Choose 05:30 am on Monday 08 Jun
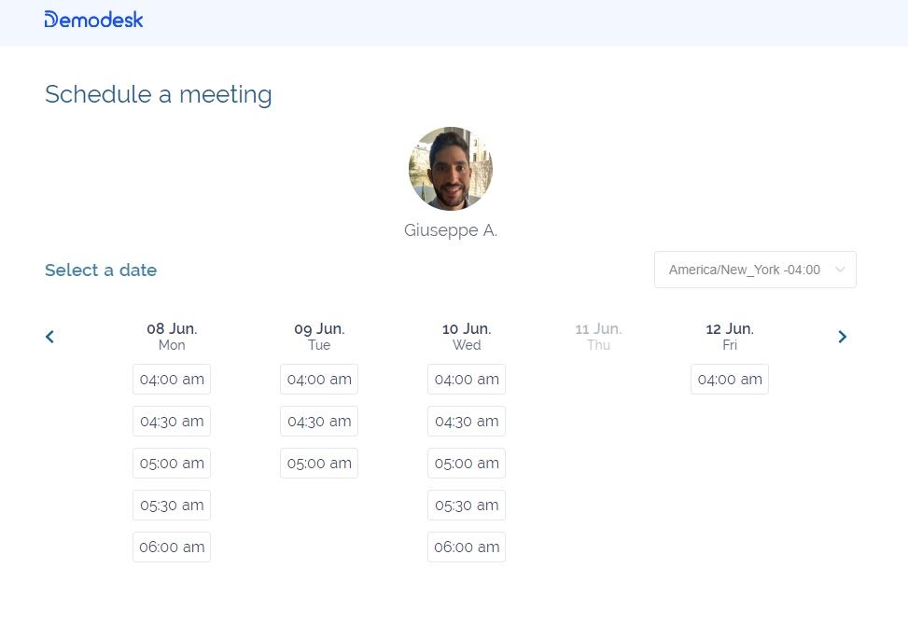This screenshot has width=908, height=624. [172, 505]
